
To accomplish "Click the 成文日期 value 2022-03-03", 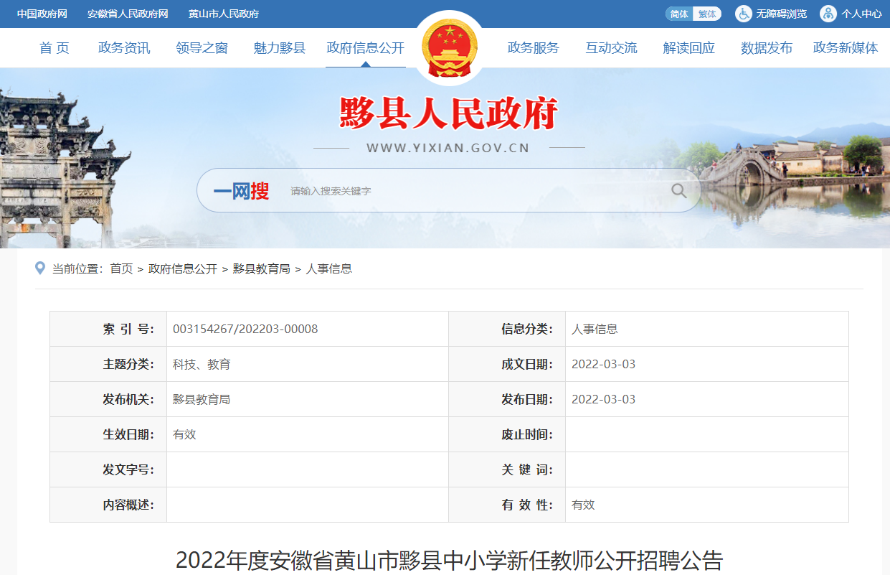I will 603,364.
